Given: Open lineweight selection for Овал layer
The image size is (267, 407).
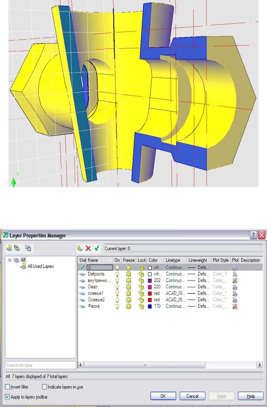Looking at the screenshot, I should [x=198, y=287].
